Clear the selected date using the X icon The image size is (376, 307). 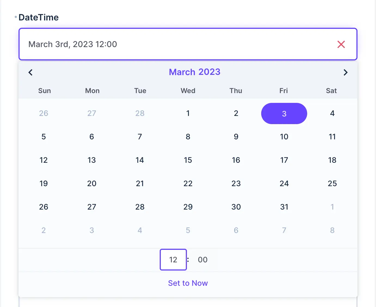tap(341, 44)
